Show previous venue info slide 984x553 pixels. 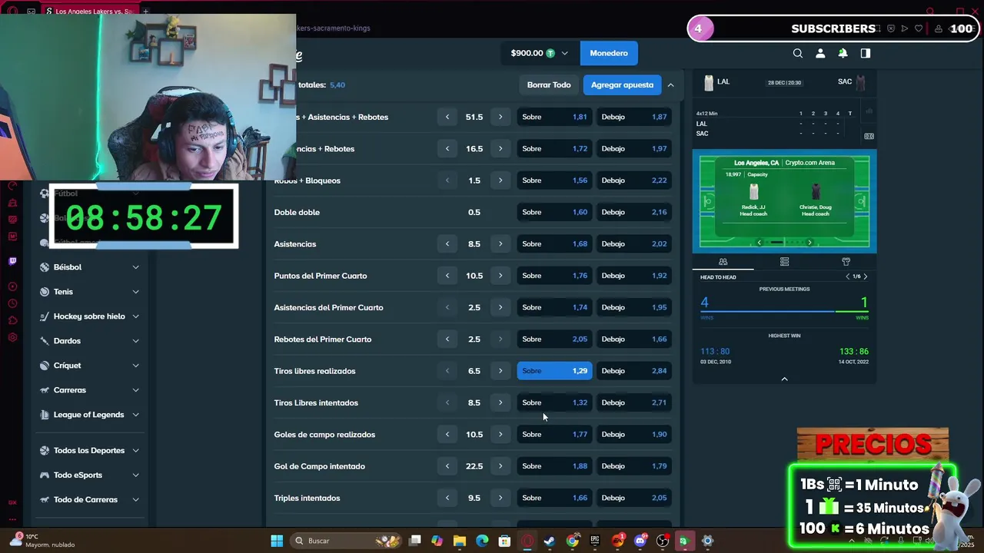click(760, 243)
